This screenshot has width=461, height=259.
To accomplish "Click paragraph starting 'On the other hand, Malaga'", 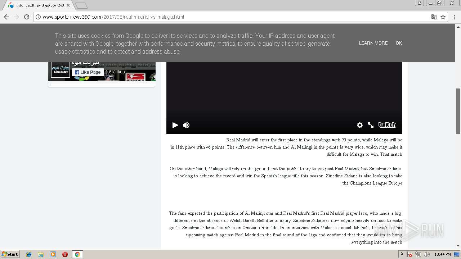I will tap(286, 176).
